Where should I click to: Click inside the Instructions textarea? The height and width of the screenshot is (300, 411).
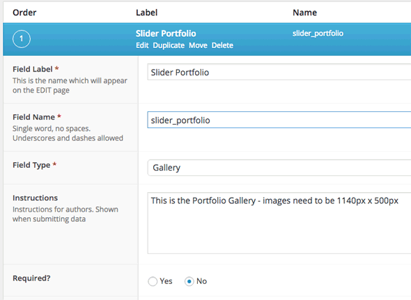pyautogui.click(x=279, y=223)
